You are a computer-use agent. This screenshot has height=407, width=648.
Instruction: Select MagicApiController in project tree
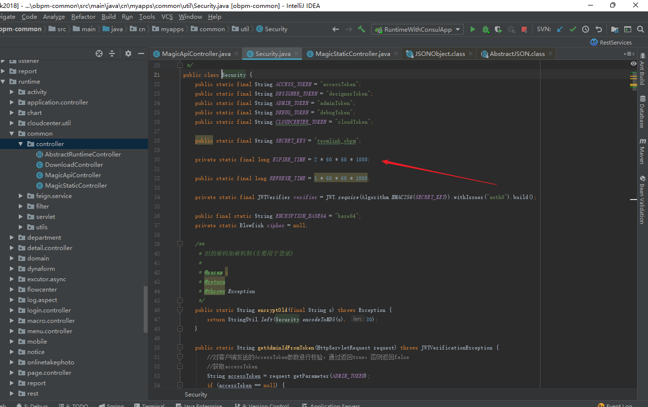(73, 175)
